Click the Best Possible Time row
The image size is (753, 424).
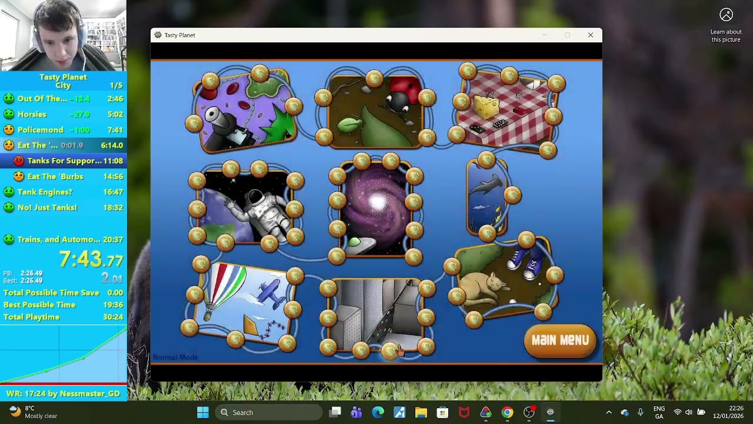pyautogui.click(x=63, y=304)
